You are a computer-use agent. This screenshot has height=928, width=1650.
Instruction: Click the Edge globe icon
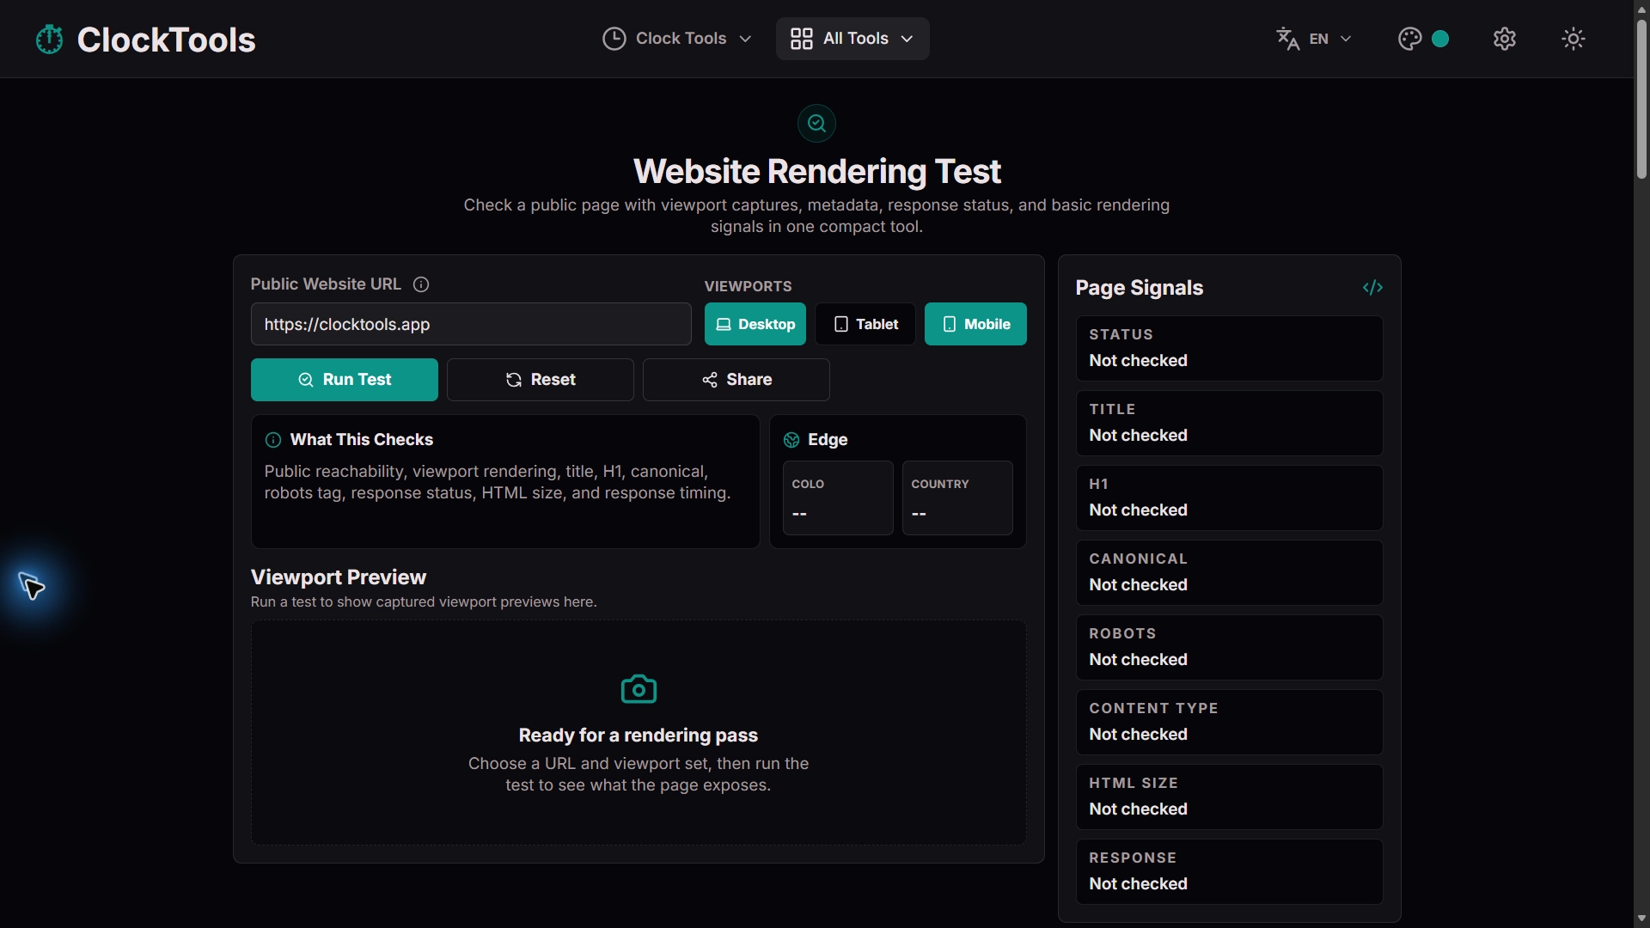pos(791,440)
